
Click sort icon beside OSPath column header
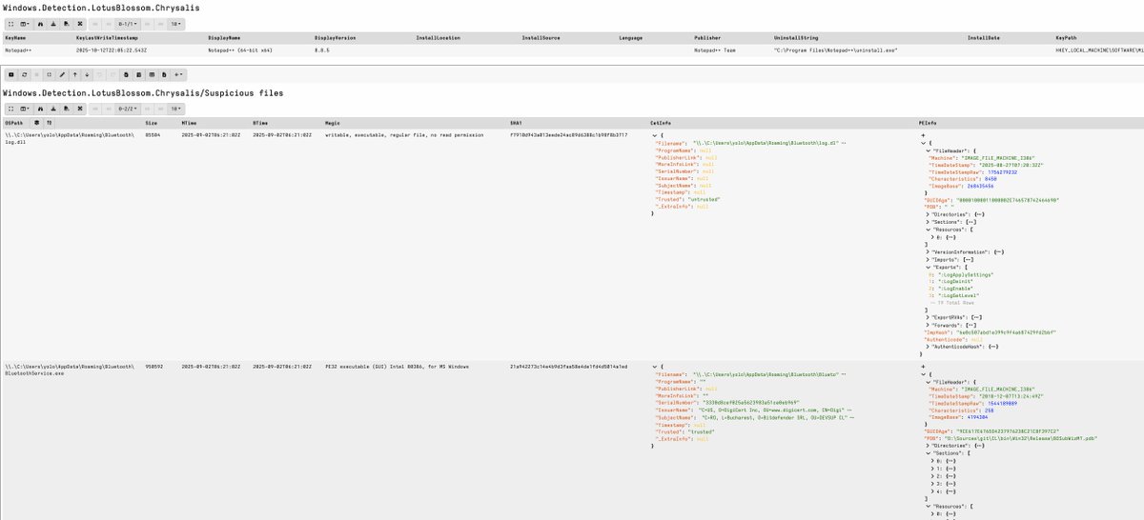pyautogui.click(x=49, y=123)
